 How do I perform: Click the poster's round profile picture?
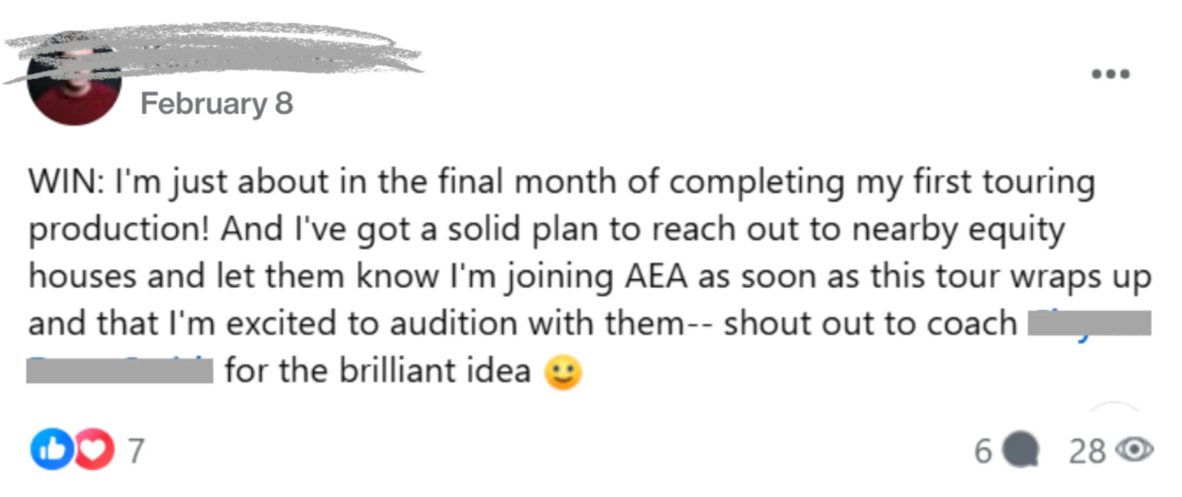74,82
